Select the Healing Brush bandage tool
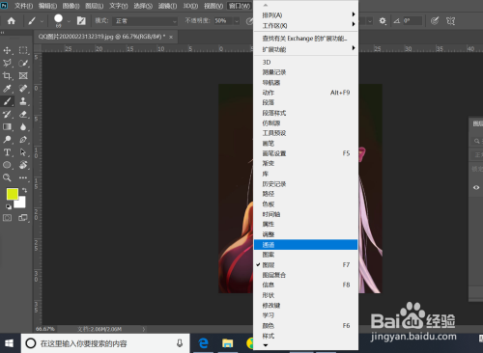The image size is (483, 353). pyautogui.click(x=23, y=89)
